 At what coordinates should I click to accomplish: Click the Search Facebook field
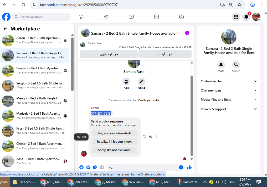(x=42, y=17)
